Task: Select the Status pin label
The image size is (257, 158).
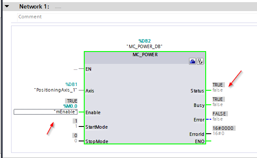Action: (x=197, y=91)
